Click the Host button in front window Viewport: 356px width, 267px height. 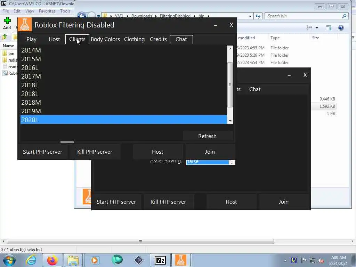click(157, 152)
